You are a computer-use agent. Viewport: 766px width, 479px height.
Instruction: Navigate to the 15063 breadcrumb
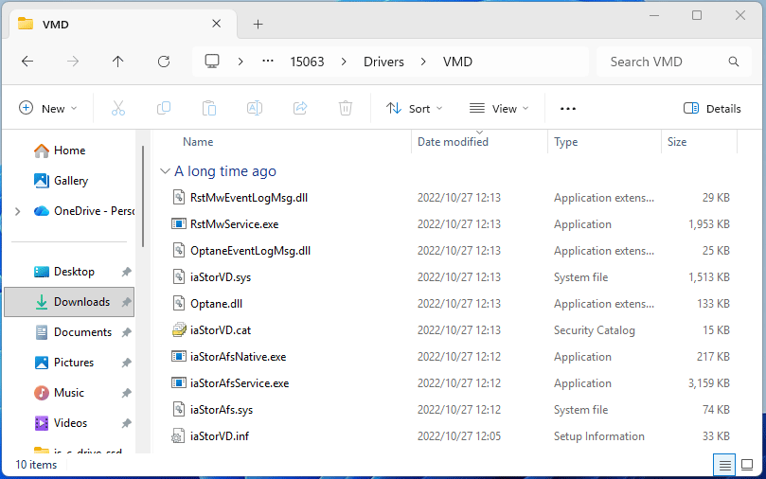point(307,62)
